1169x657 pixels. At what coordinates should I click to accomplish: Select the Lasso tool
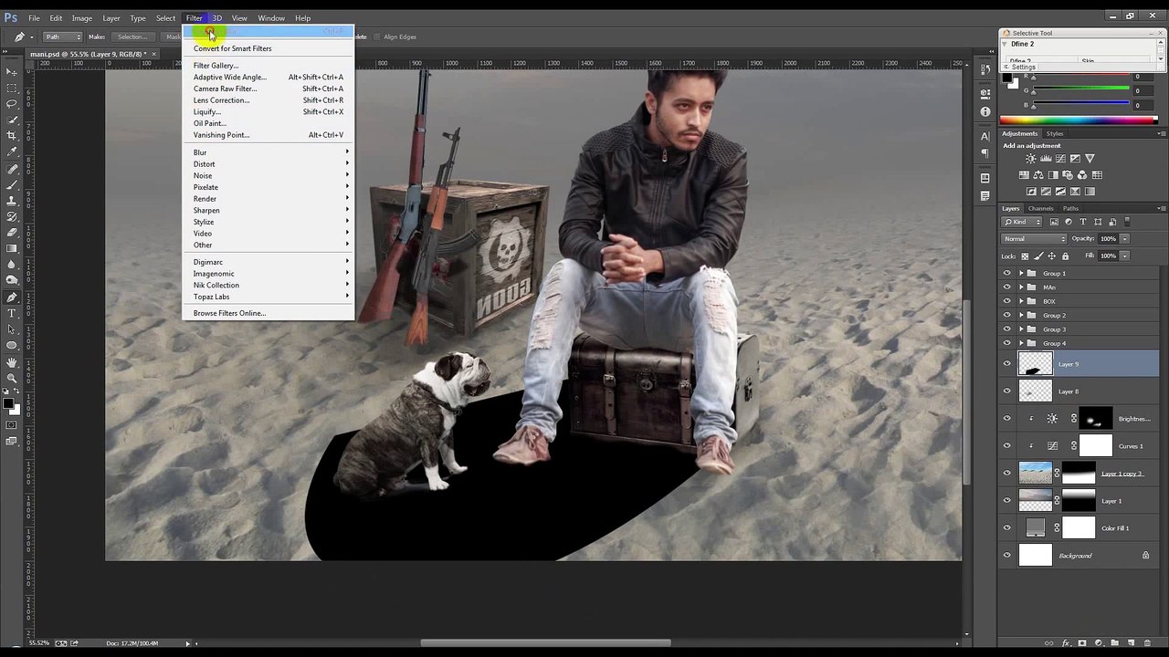(12, 104)
